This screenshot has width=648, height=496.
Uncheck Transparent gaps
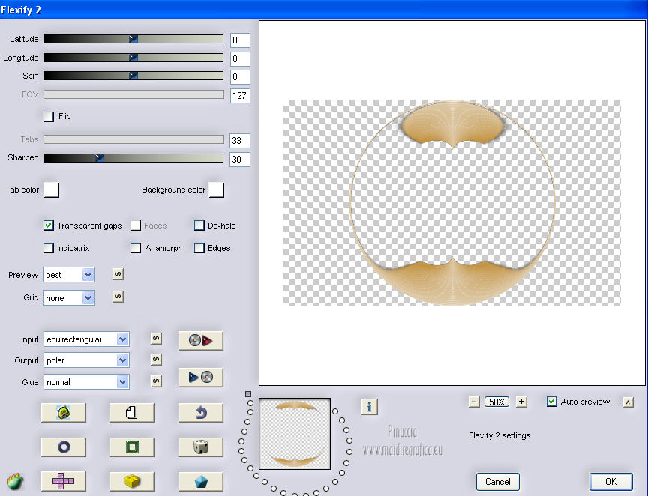point(49,226)
